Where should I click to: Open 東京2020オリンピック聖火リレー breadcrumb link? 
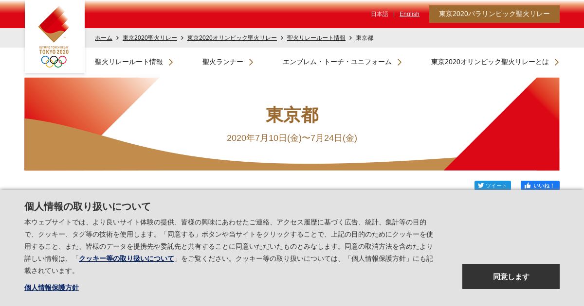click(232, 38)
